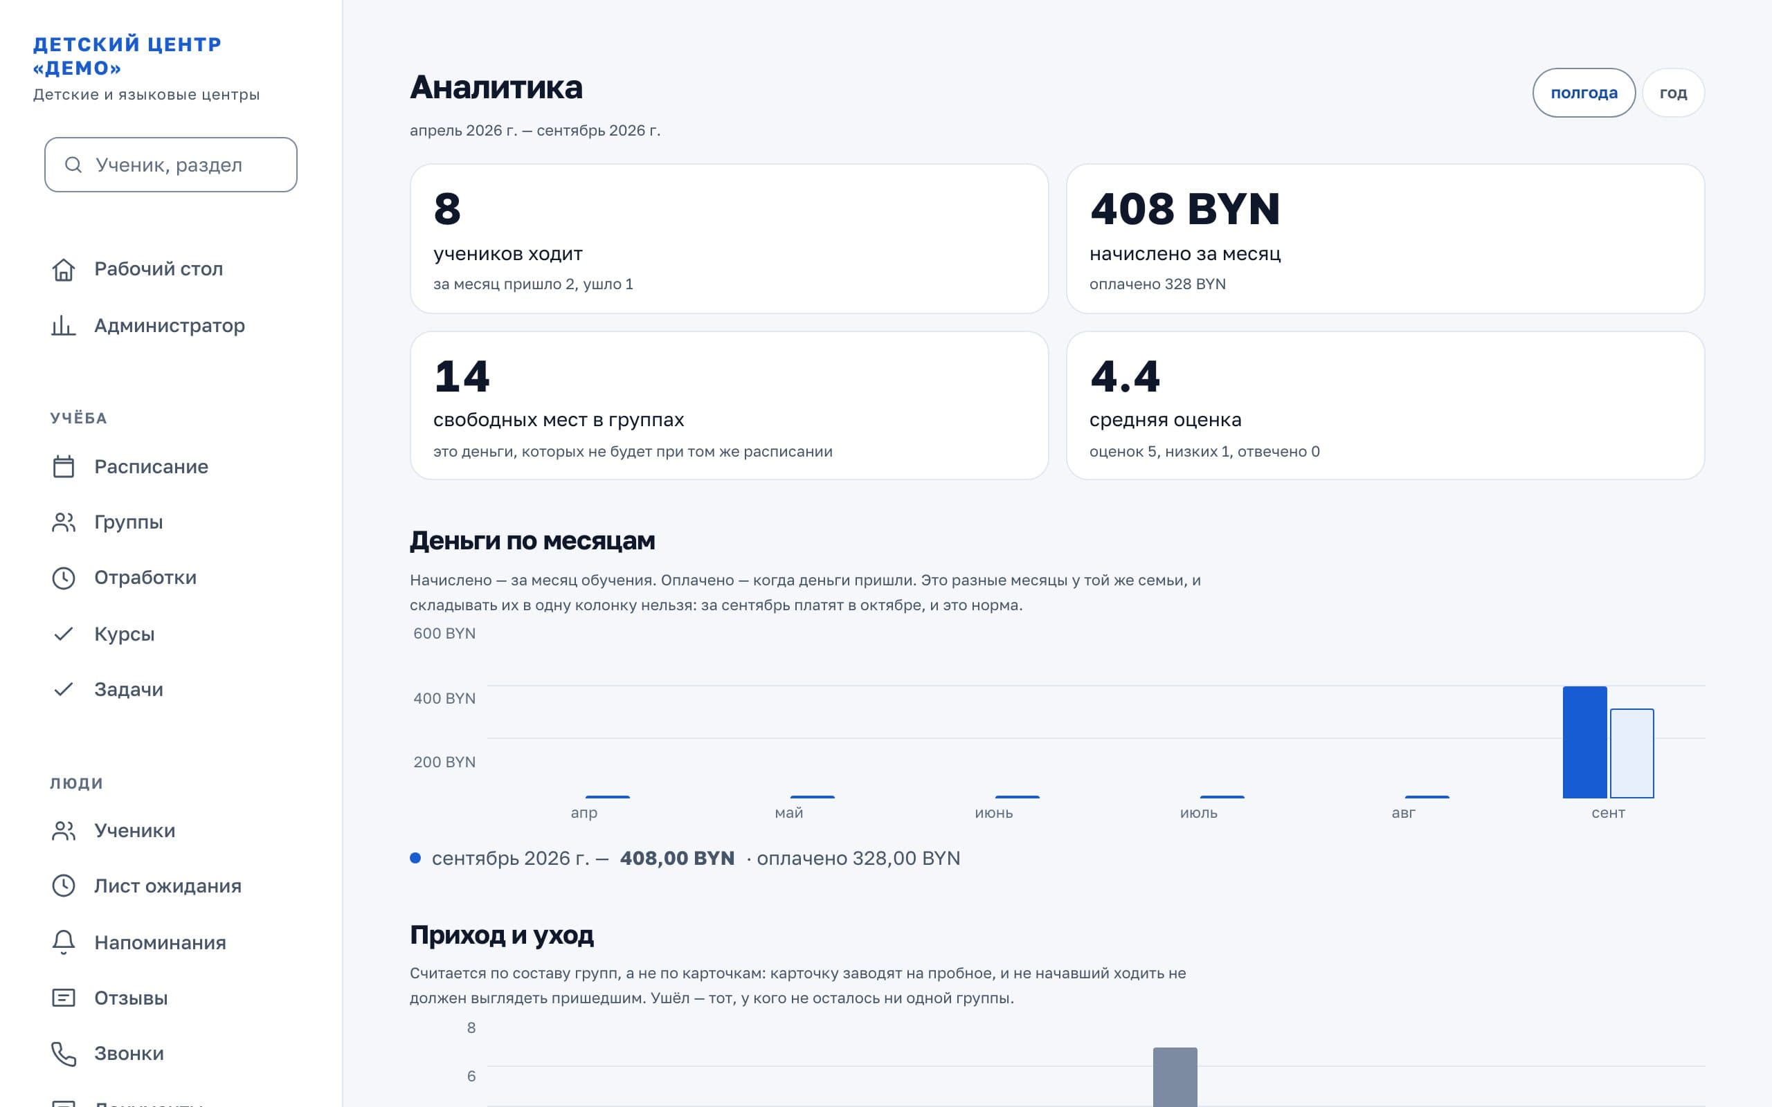Click the home icon next to Рабочий стол
This screenshot has height=1107, width=1772.
[64, 269]
